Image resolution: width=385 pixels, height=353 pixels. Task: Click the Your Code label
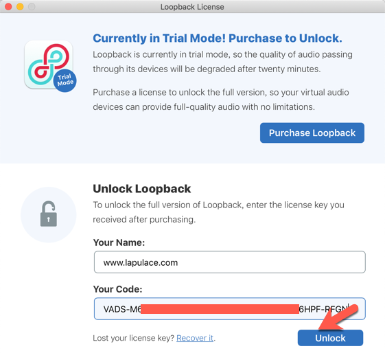coord(117,289)
